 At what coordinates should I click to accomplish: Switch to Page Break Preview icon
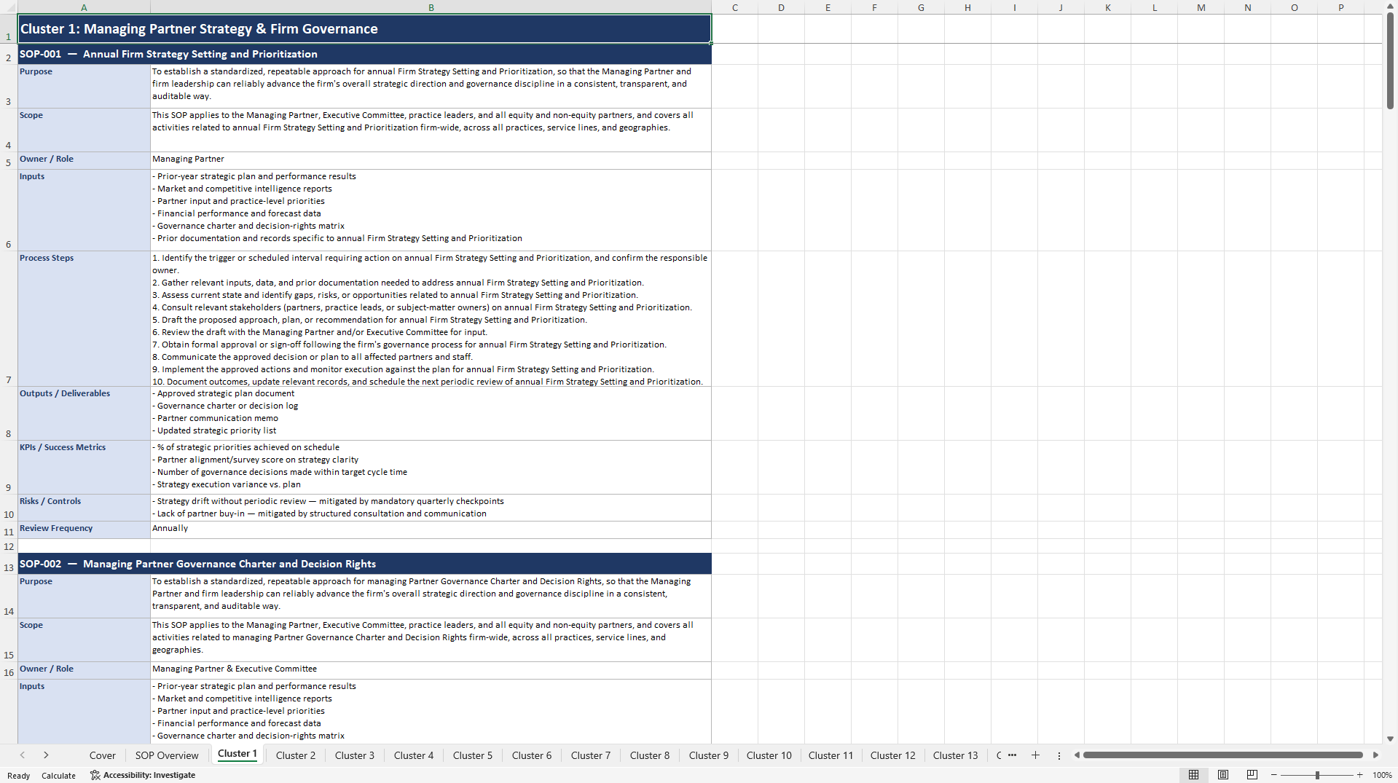(1252, 775)
